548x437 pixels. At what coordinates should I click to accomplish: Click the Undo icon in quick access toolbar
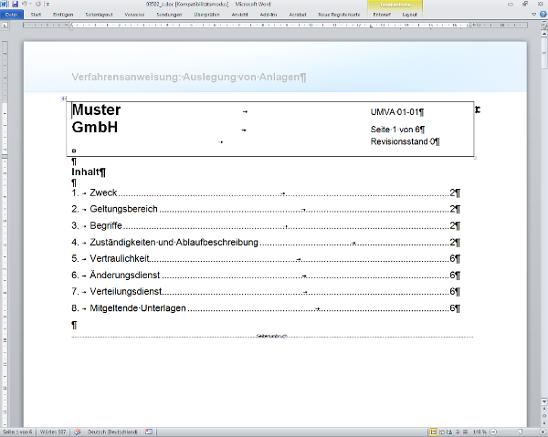tap(26, 5)
